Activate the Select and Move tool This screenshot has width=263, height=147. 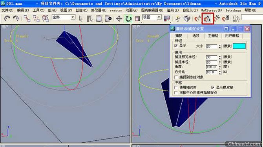(x=119, y=18)
